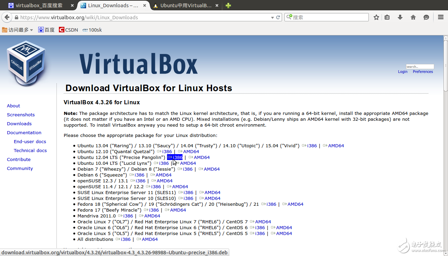Download the Ubuntu 12.04 LTS AMD64 package
The width and height of the screenshot is (448, 256).
click(x=199, y=157)
